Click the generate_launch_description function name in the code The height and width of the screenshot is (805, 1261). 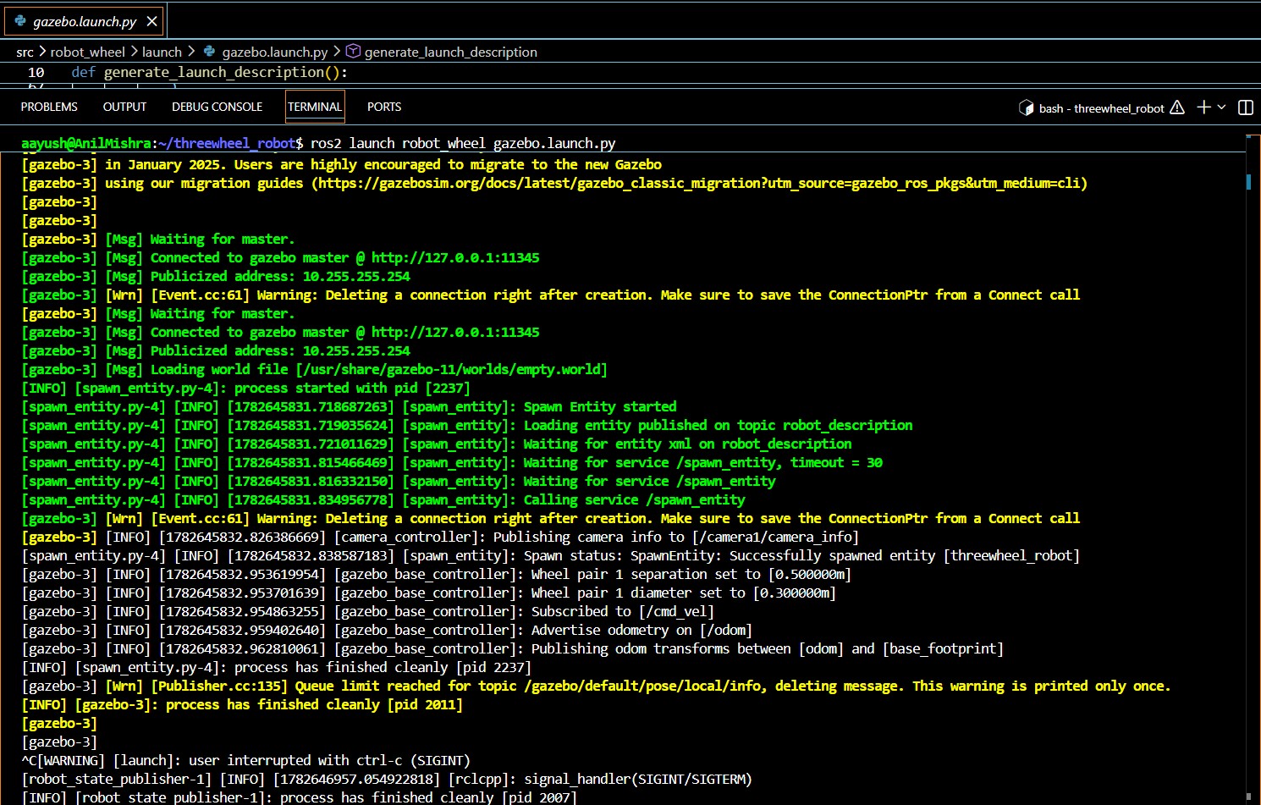click(x=214, y=72)
